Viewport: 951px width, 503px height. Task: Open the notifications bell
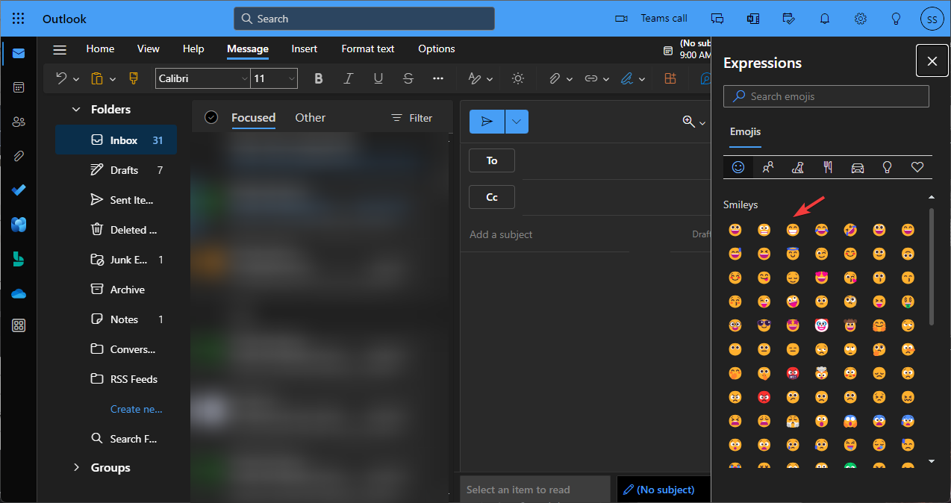point(825,19)
